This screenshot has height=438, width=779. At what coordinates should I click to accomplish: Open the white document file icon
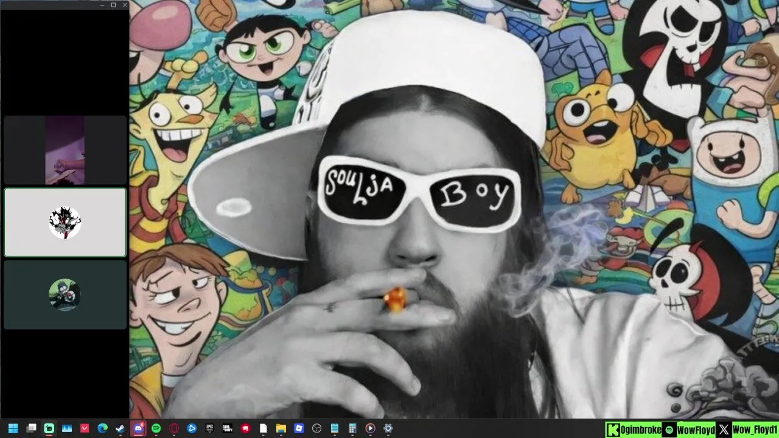coord(263,428)
